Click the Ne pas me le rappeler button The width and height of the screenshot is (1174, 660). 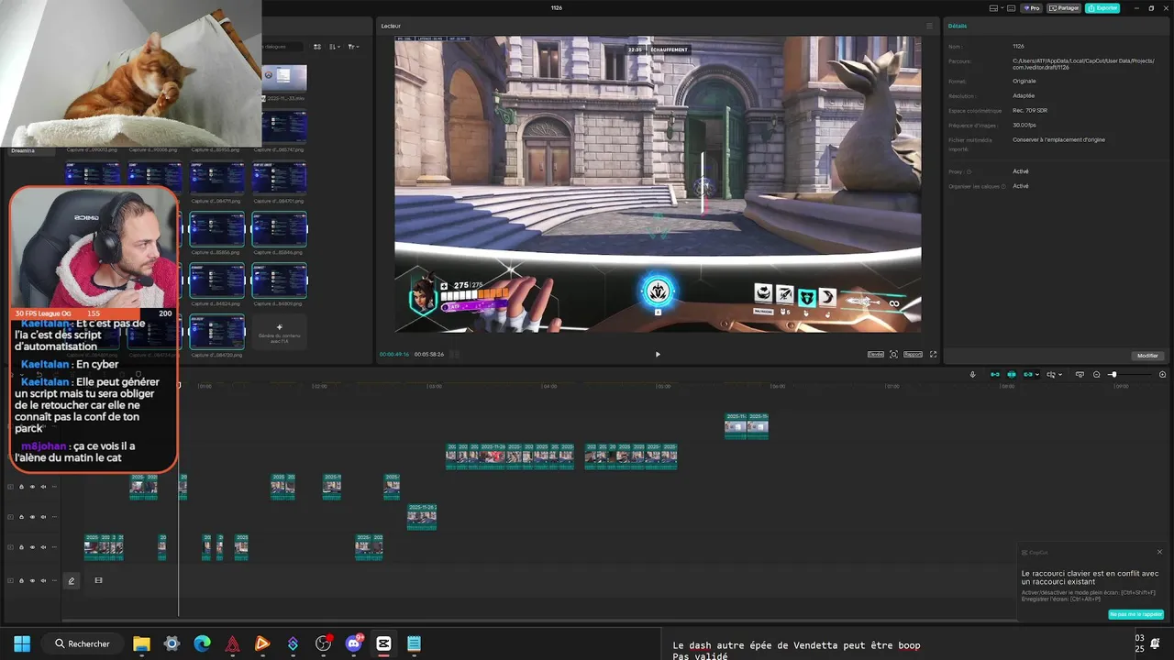tap(1135, 614)
